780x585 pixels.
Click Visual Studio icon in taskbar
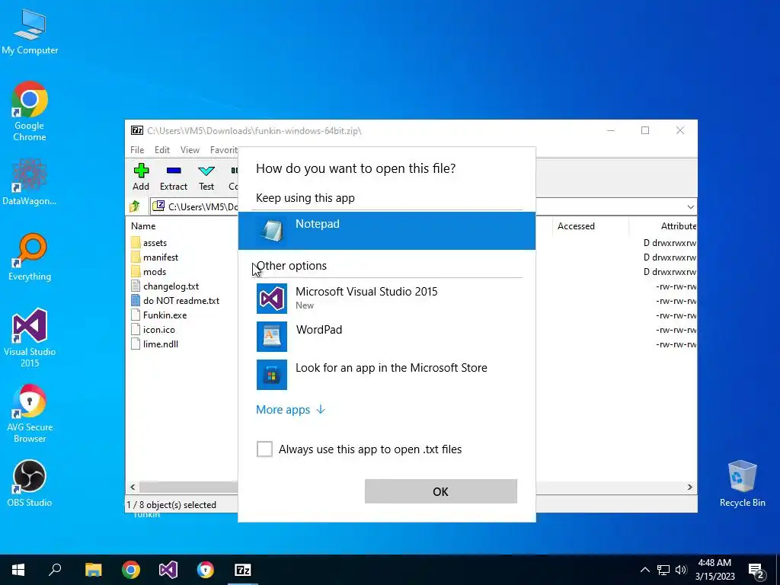coord(168,570)
